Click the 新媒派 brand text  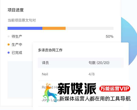77,89
